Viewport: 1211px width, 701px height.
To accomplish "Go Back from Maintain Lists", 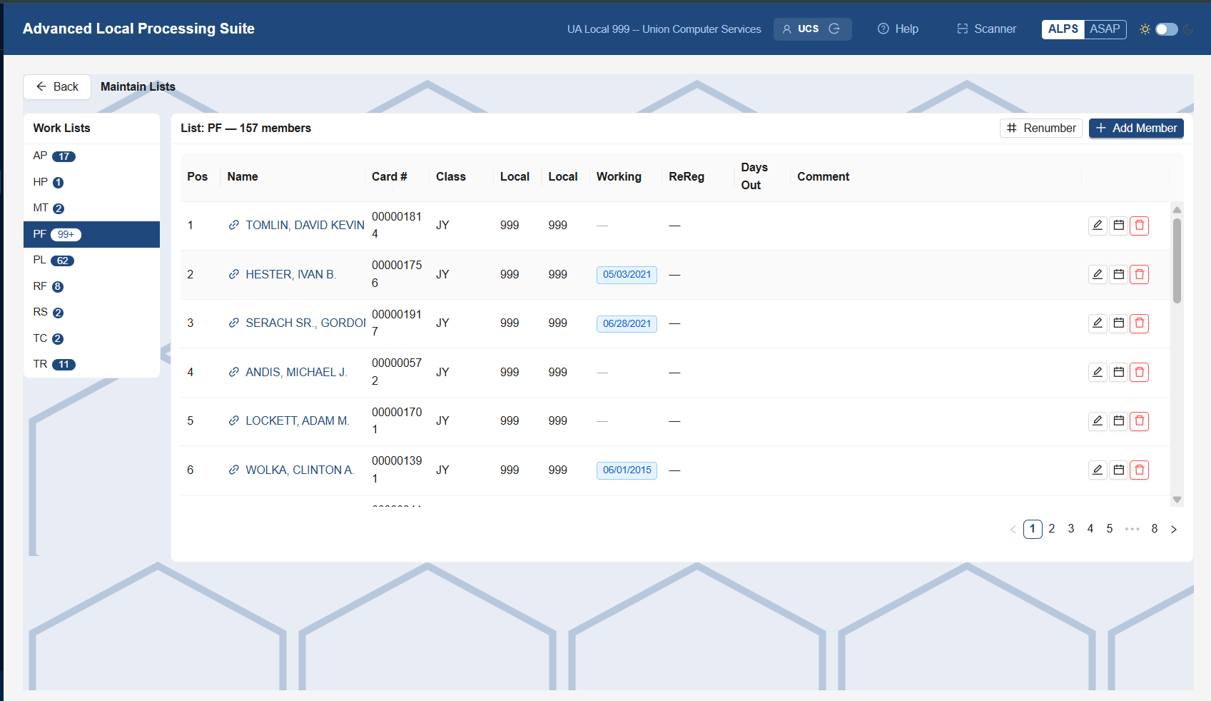I will pos(57,87).
